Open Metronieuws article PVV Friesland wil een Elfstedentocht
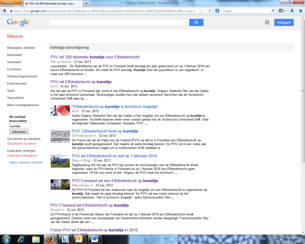The height and width of the screenshot is (244, 305). (x=115, y=181)
